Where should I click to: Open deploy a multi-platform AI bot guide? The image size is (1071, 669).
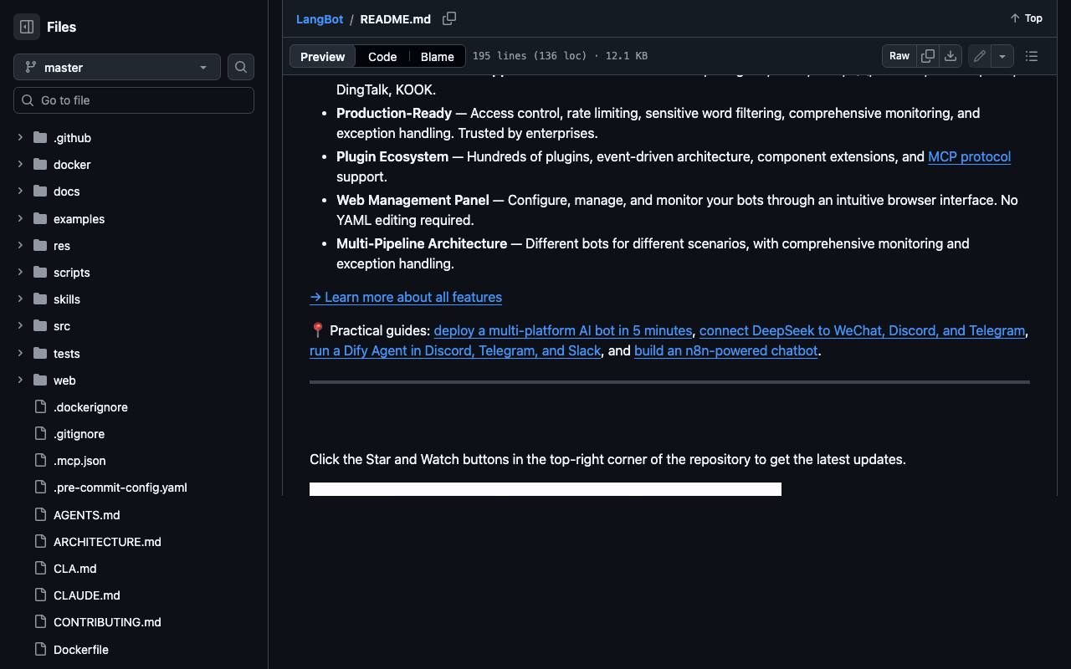563,330
